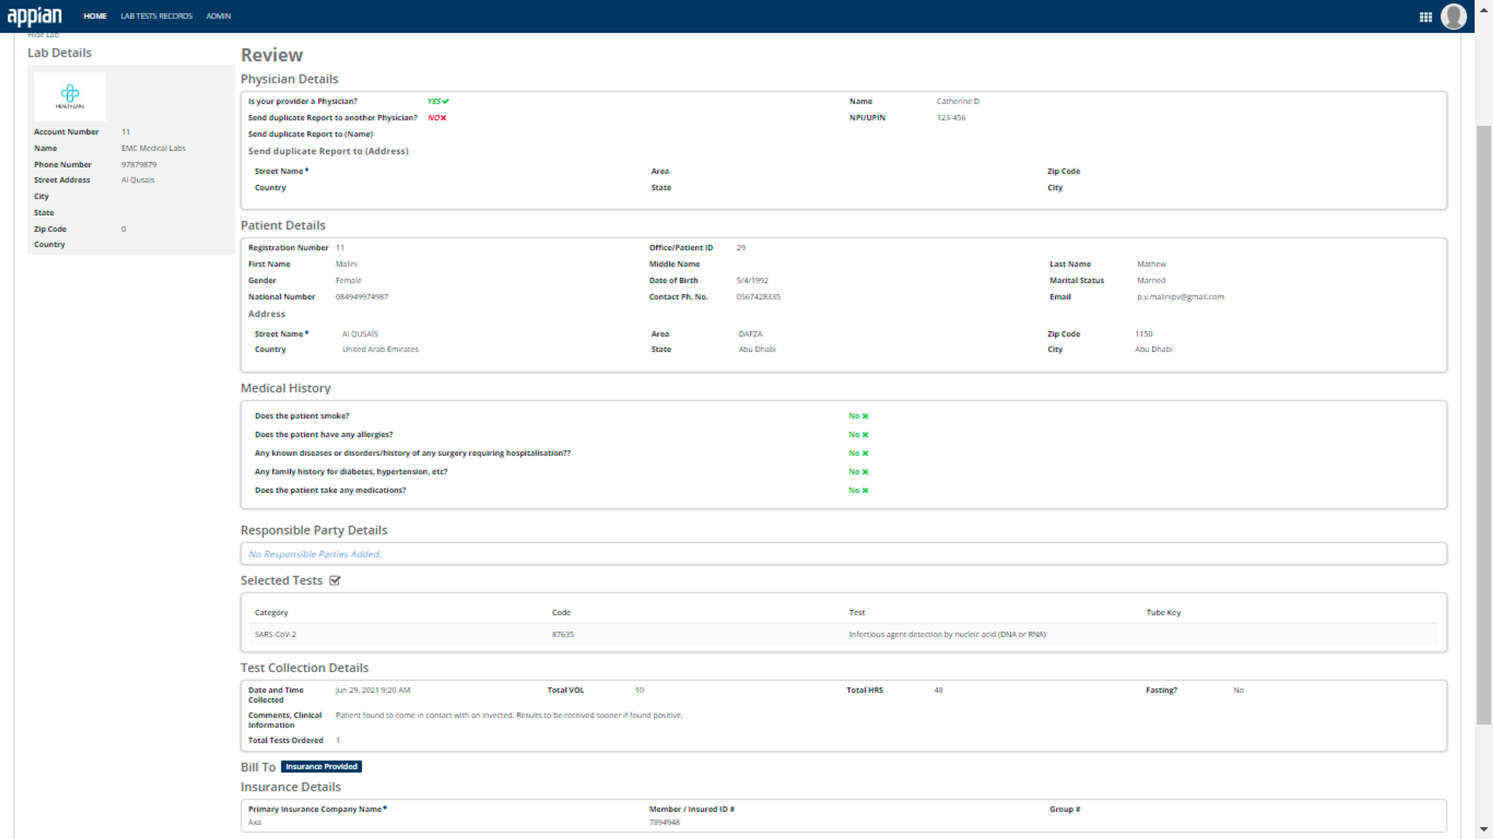Viewport: 1493px width, 839px height.
Task: Click test code 87635
Action: click(563, 635)
